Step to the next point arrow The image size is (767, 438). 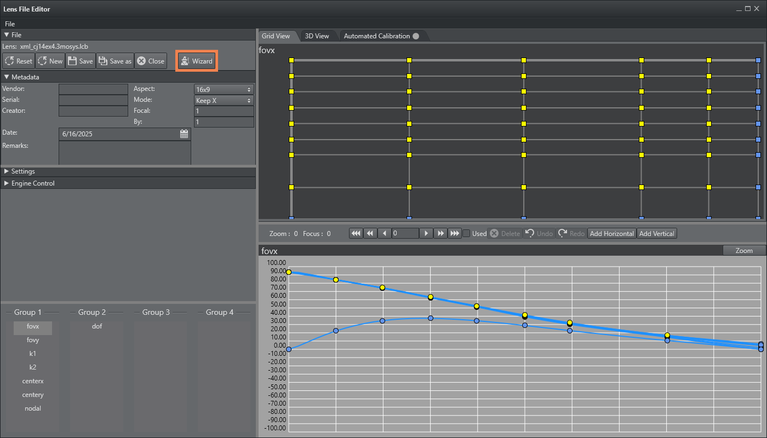(x=426, y=234)
